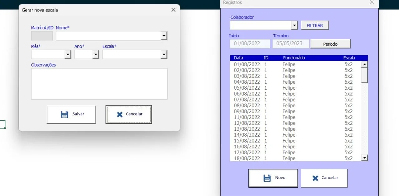Select the 05/08/2022 Felipe record
This screenshot has height=196, width=399.
coord(296,88)
